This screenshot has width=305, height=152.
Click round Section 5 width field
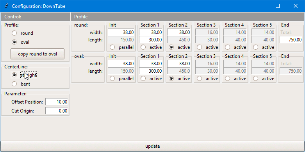[263, 32]
